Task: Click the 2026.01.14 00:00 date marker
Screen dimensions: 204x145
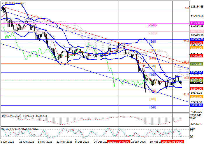Action: tap(119, 142)
